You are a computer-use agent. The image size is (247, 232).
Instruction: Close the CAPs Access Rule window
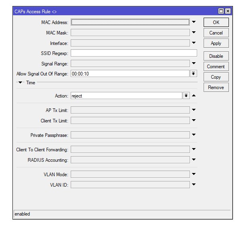click(228, 11)
